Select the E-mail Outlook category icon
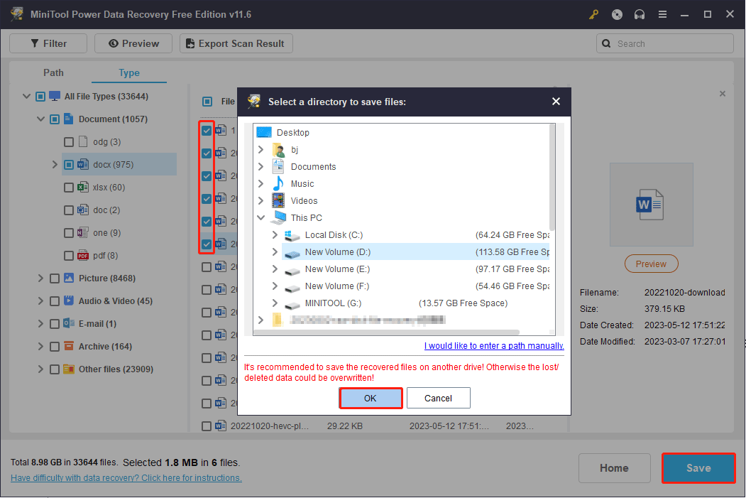Screen dimensions: 746x498 click(69, 323)
